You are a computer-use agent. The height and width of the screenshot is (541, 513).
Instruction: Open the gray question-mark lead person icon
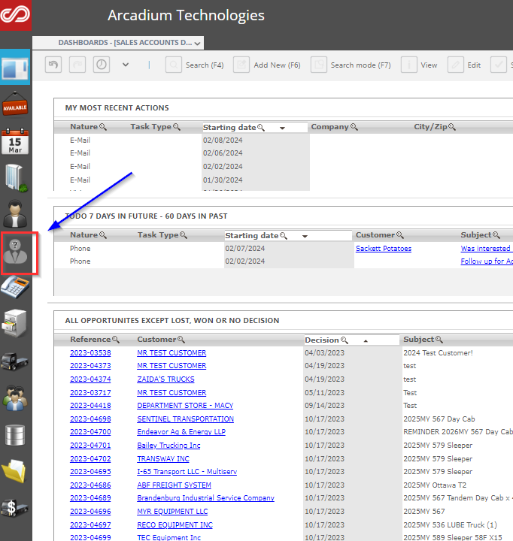(15, 252)
